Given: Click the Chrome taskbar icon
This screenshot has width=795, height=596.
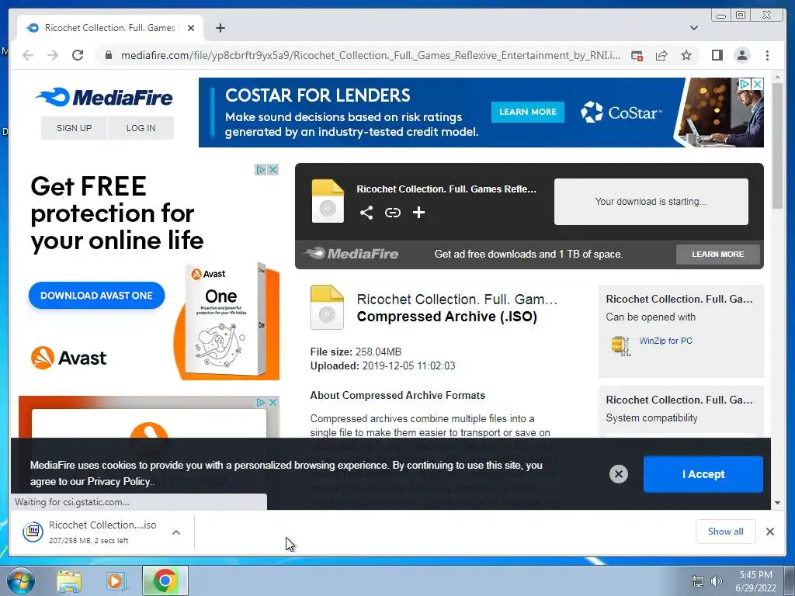Looking at the screenshot, I should 165,580.
